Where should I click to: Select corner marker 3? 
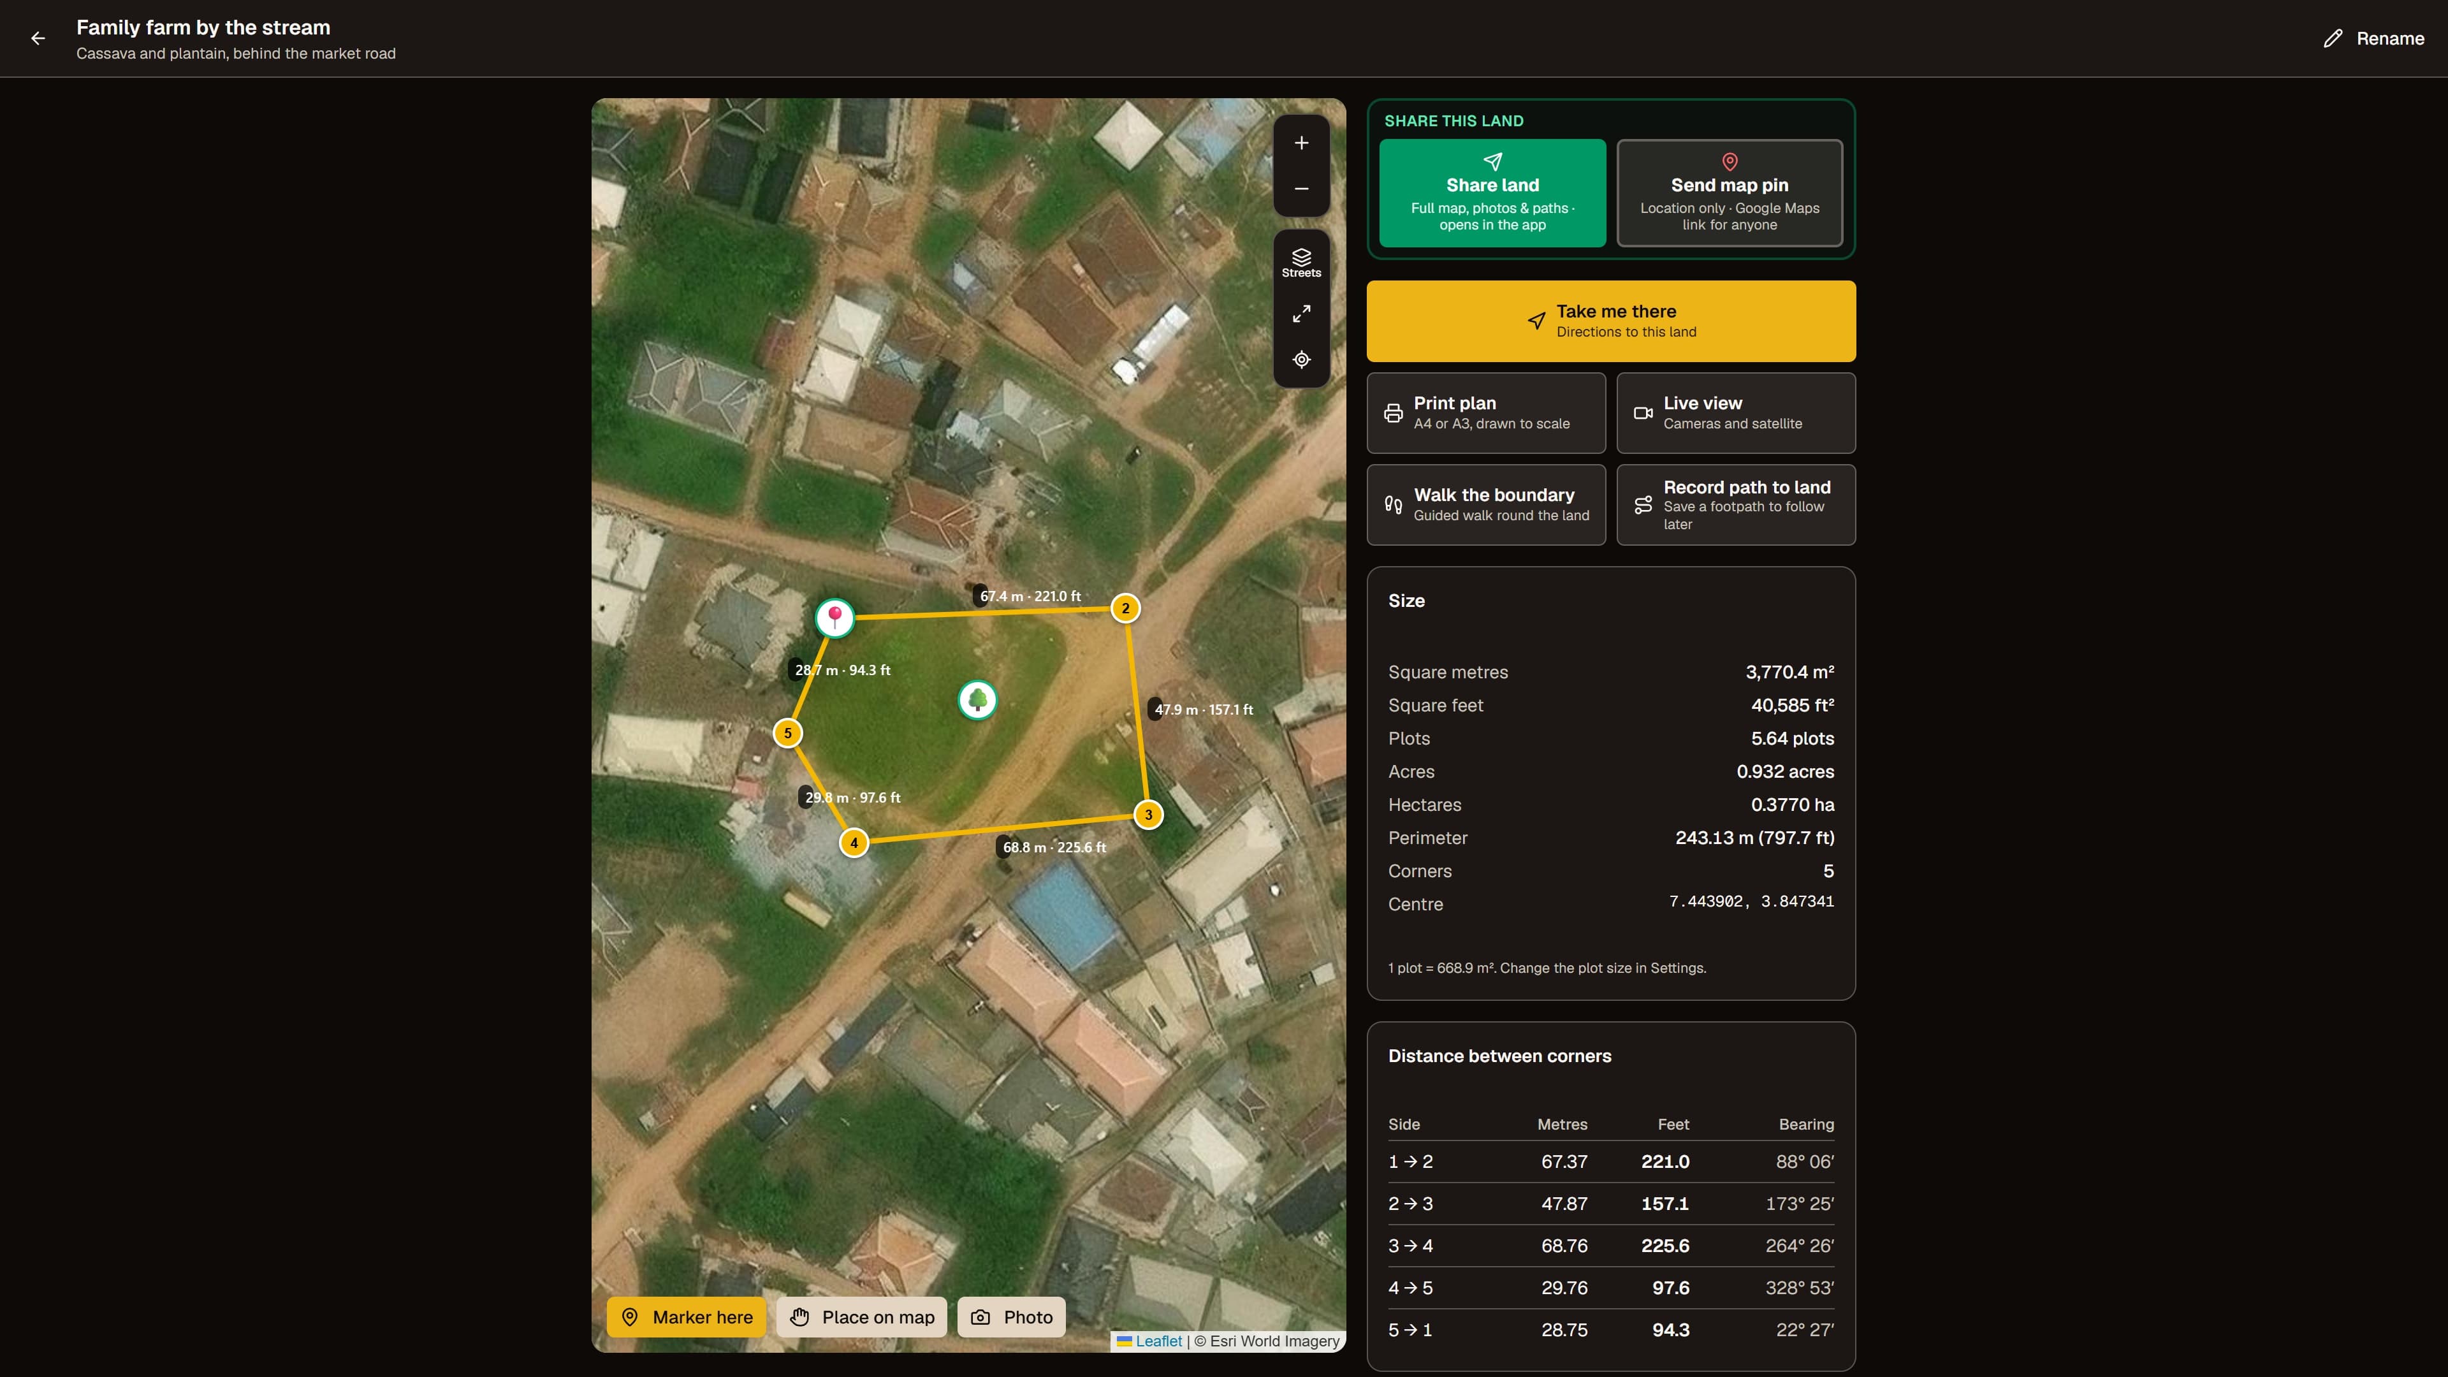click(1148, 815)
